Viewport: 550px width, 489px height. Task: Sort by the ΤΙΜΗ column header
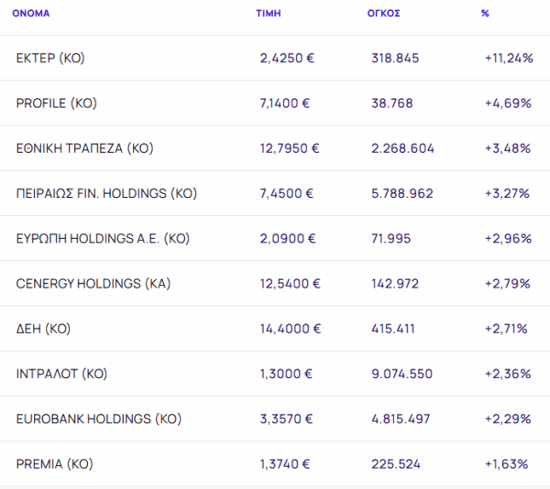point(268,14)
